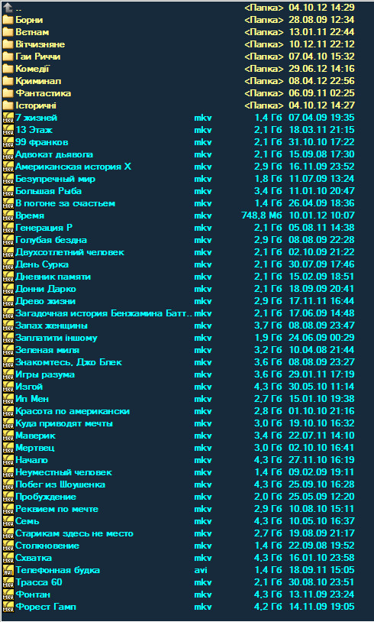Screen dimensions: 374x622
Task: Select the file name Столкновение
Action: pos(47,546)
